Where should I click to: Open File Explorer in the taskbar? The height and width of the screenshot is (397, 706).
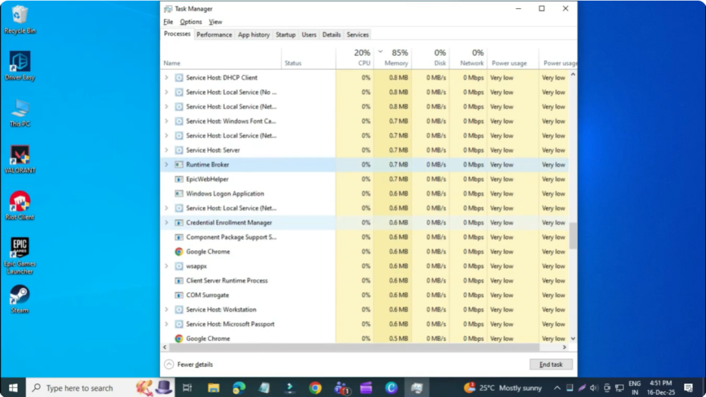tap(214, 388)
